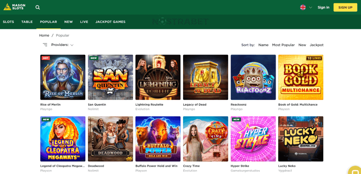Open Crazy Time game thumbnail
361x174 pixels.
(206, 139)
